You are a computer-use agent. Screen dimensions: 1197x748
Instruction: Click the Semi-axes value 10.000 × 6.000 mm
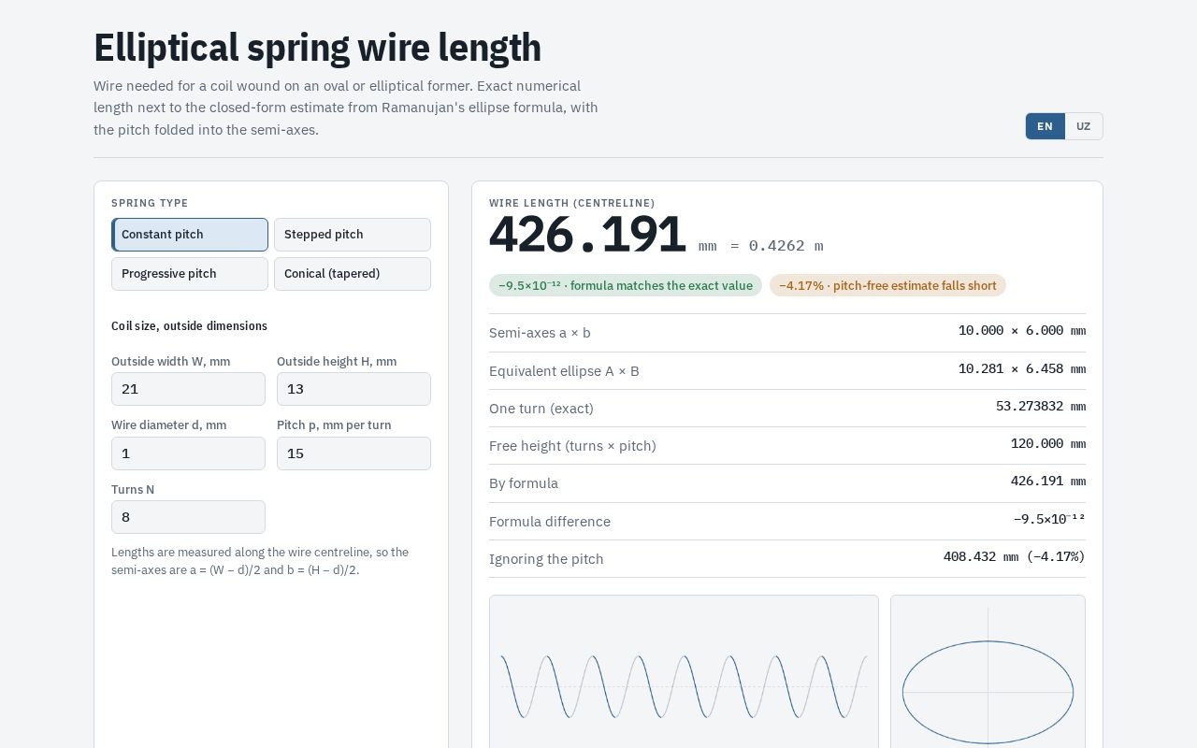click(1022, 330)
